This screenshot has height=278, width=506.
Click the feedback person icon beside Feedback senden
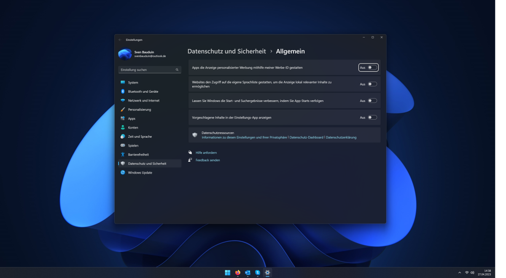tap(191, 160)
